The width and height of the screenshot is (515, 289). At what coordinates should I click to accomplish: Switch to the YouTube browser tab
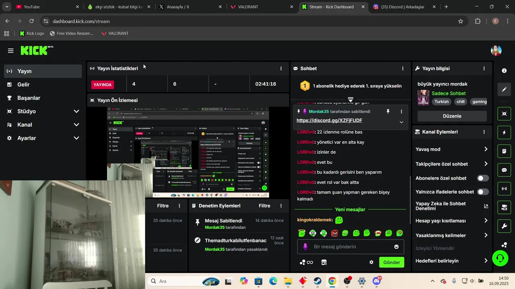tap(47, 7)
